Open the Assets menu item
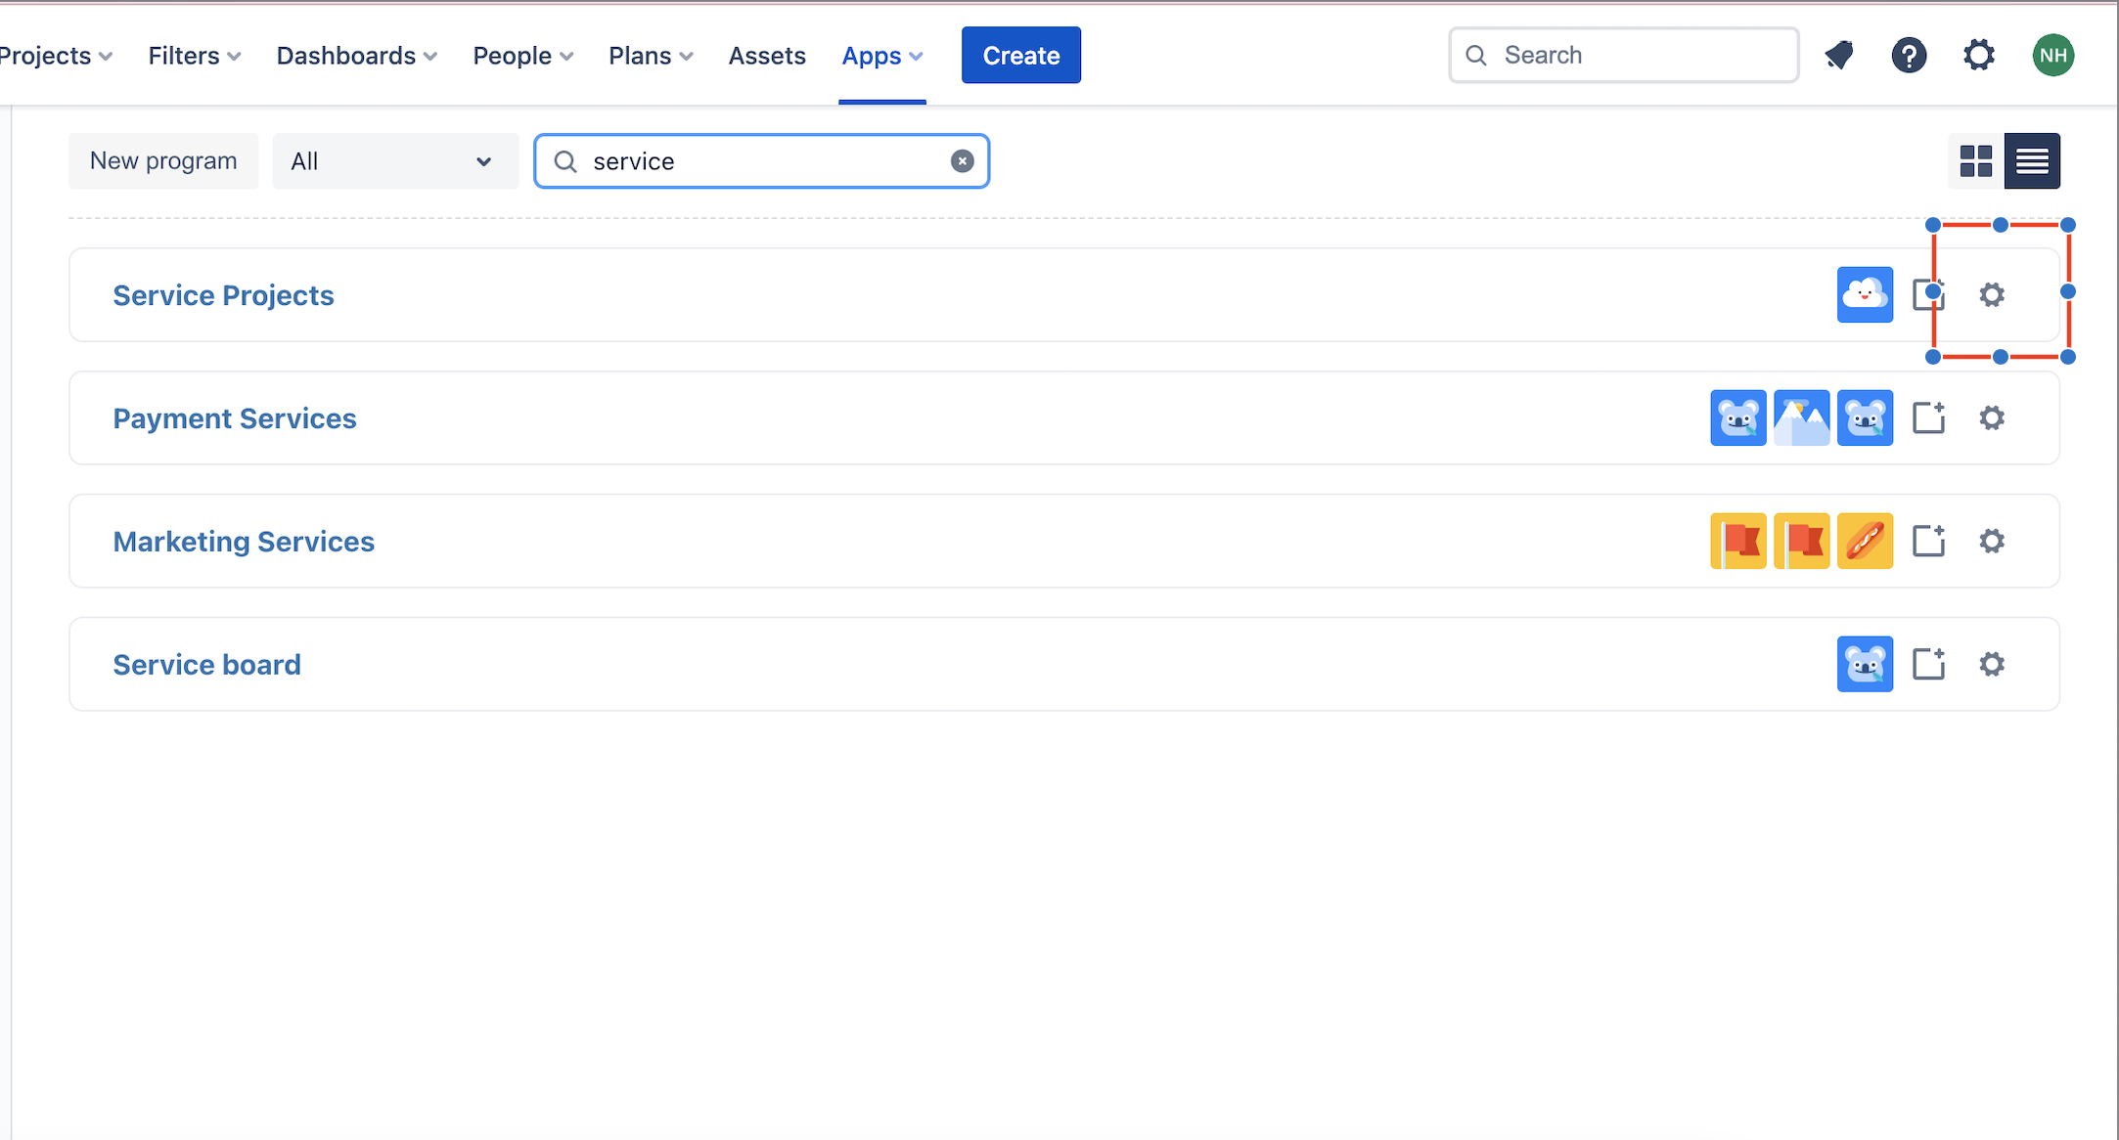 pyautogui.click(x=767, y=56)
